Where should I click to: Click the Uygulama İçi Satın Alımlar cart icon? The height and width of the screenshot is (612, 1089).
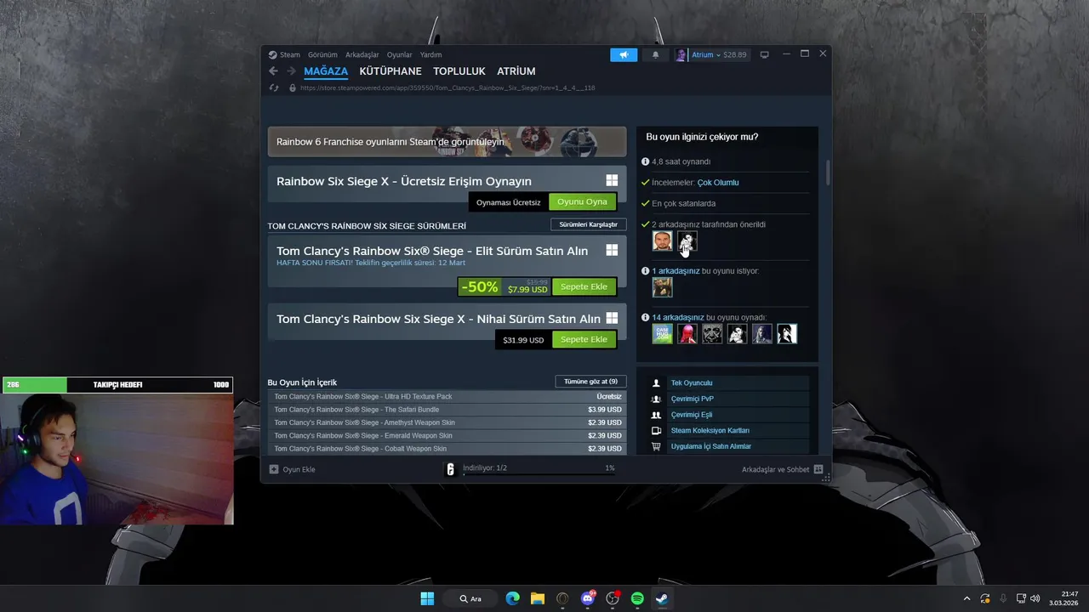656,446
